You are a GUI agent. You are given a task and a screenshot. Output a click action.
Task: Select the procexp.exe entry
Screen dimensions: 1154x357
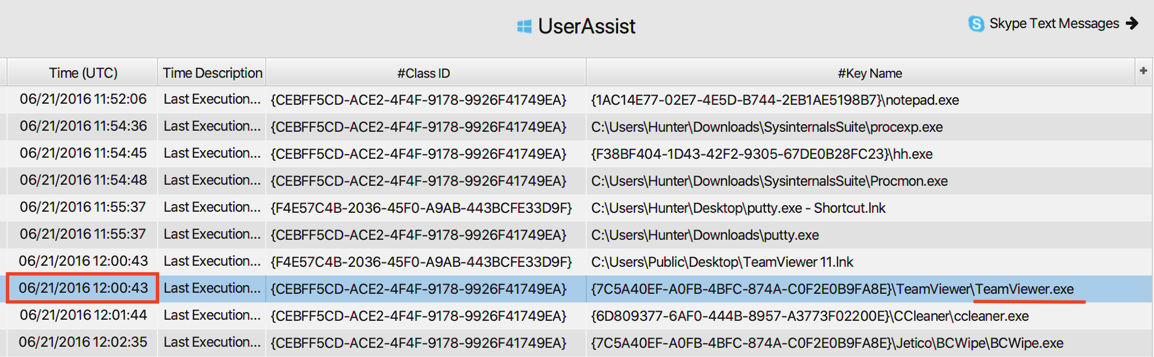click(x=766, y=127)
